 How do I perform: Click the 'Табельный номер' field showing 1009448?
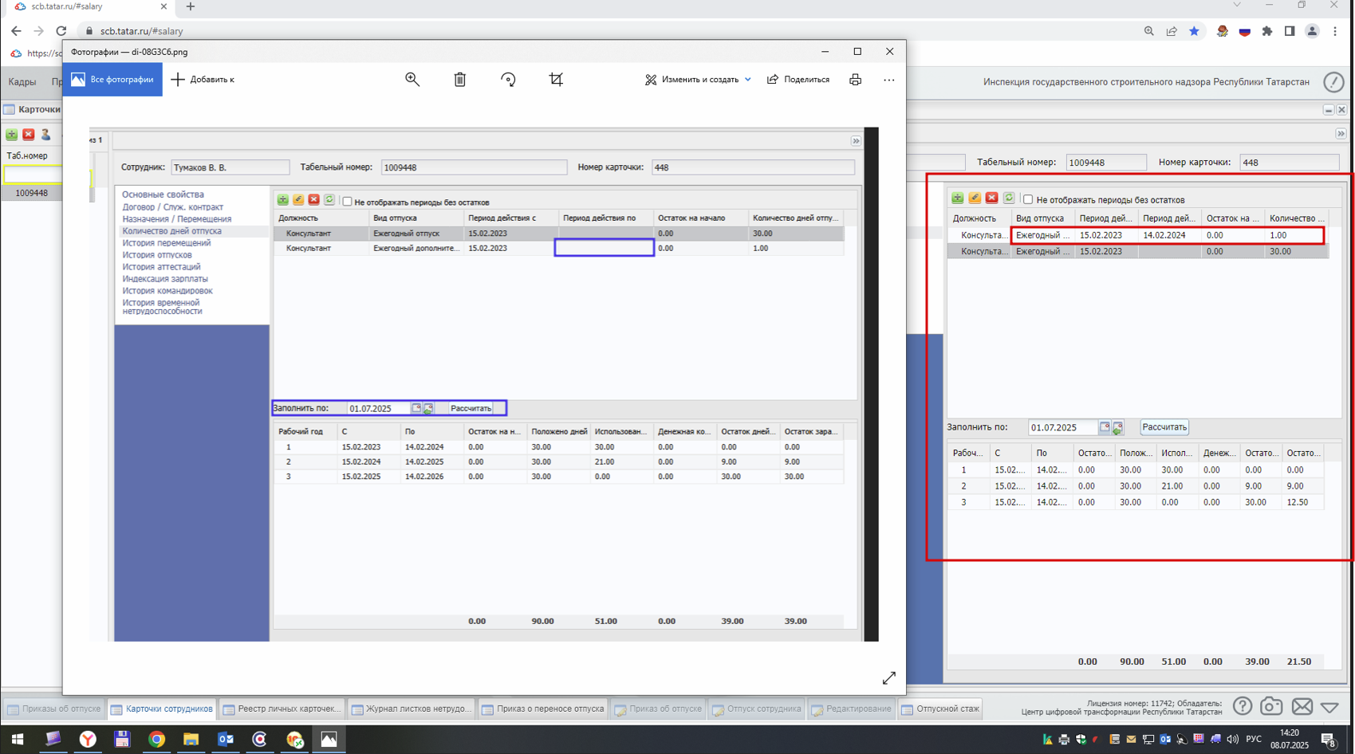pyautogui.click(x=1106, y=163)
